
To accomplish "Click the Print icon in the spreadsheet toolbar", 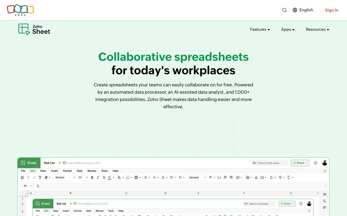I will coord(22,177).
